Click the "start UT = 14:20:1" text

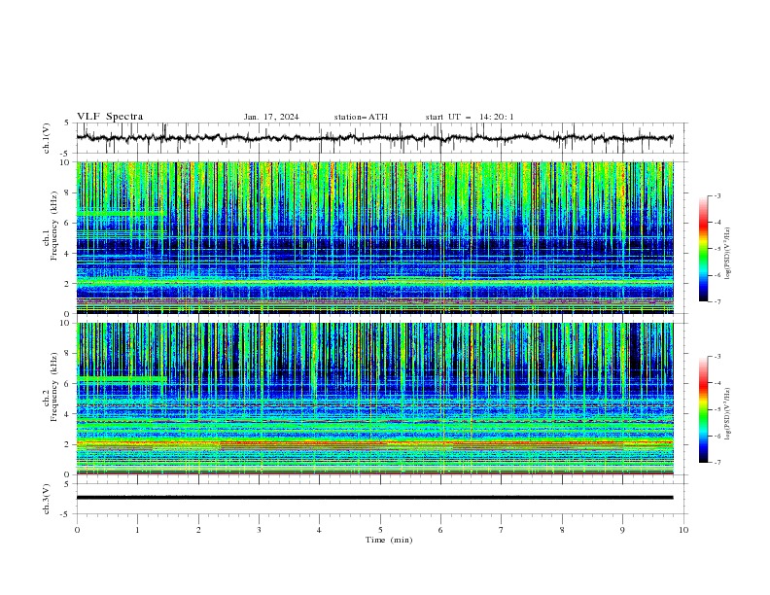click(470, 117)
